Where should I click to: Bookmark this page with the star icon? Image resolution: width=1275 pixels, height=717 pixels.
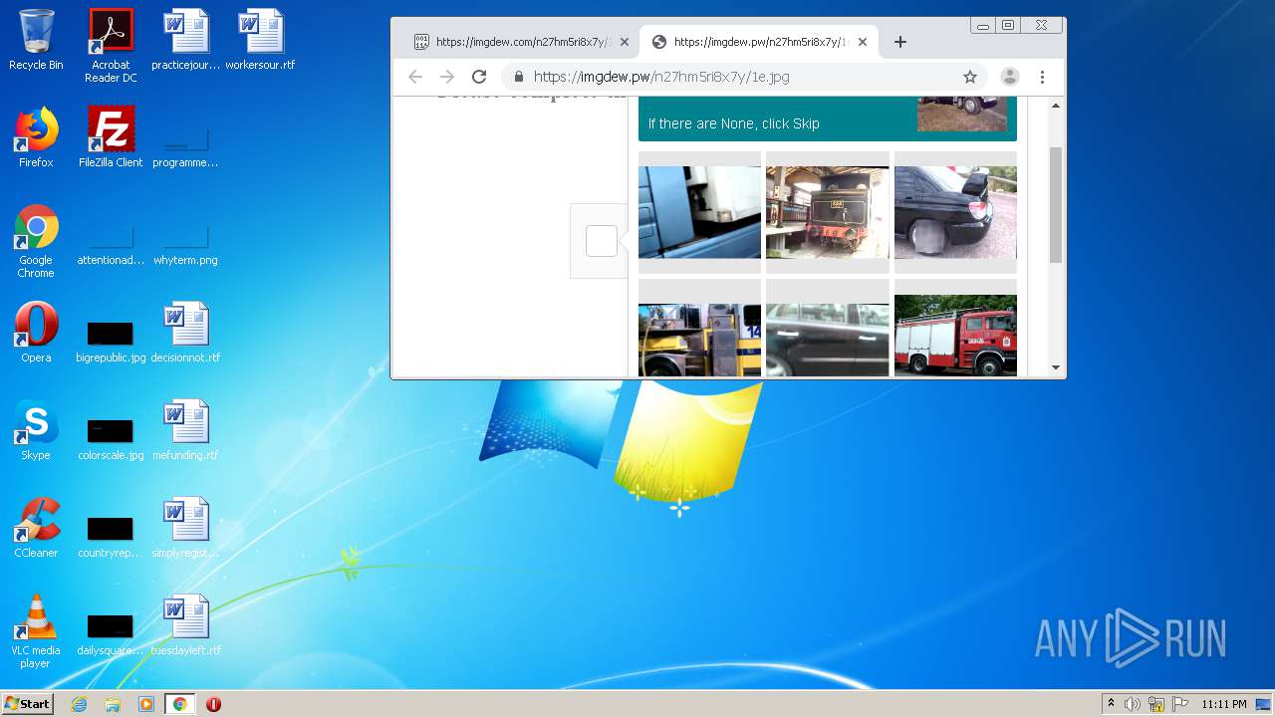point(970,77)
